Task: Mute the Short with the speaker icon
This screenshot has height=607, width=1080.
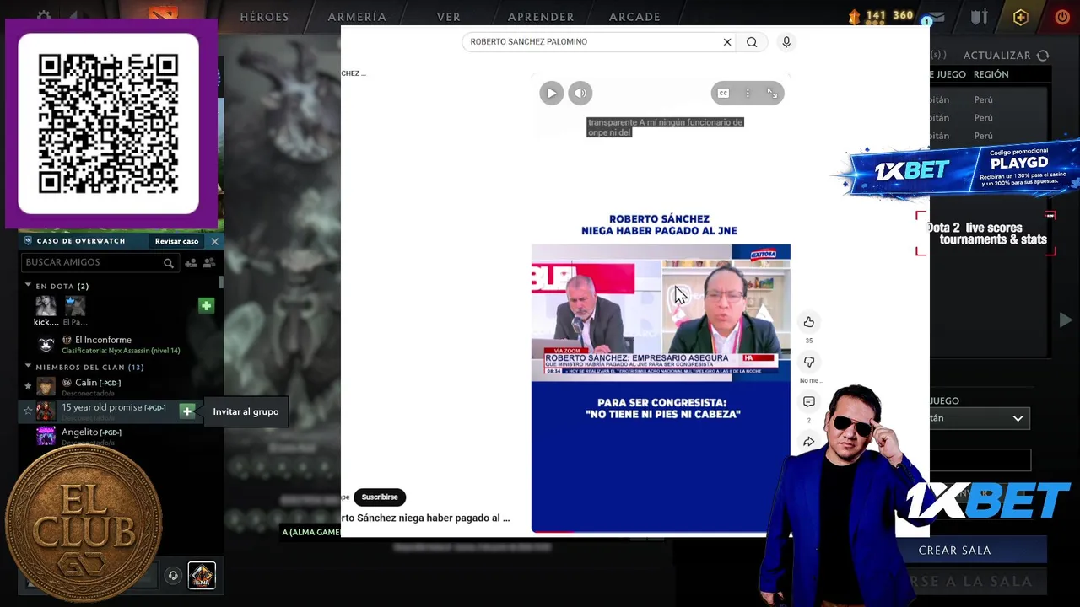Action: 580,94
